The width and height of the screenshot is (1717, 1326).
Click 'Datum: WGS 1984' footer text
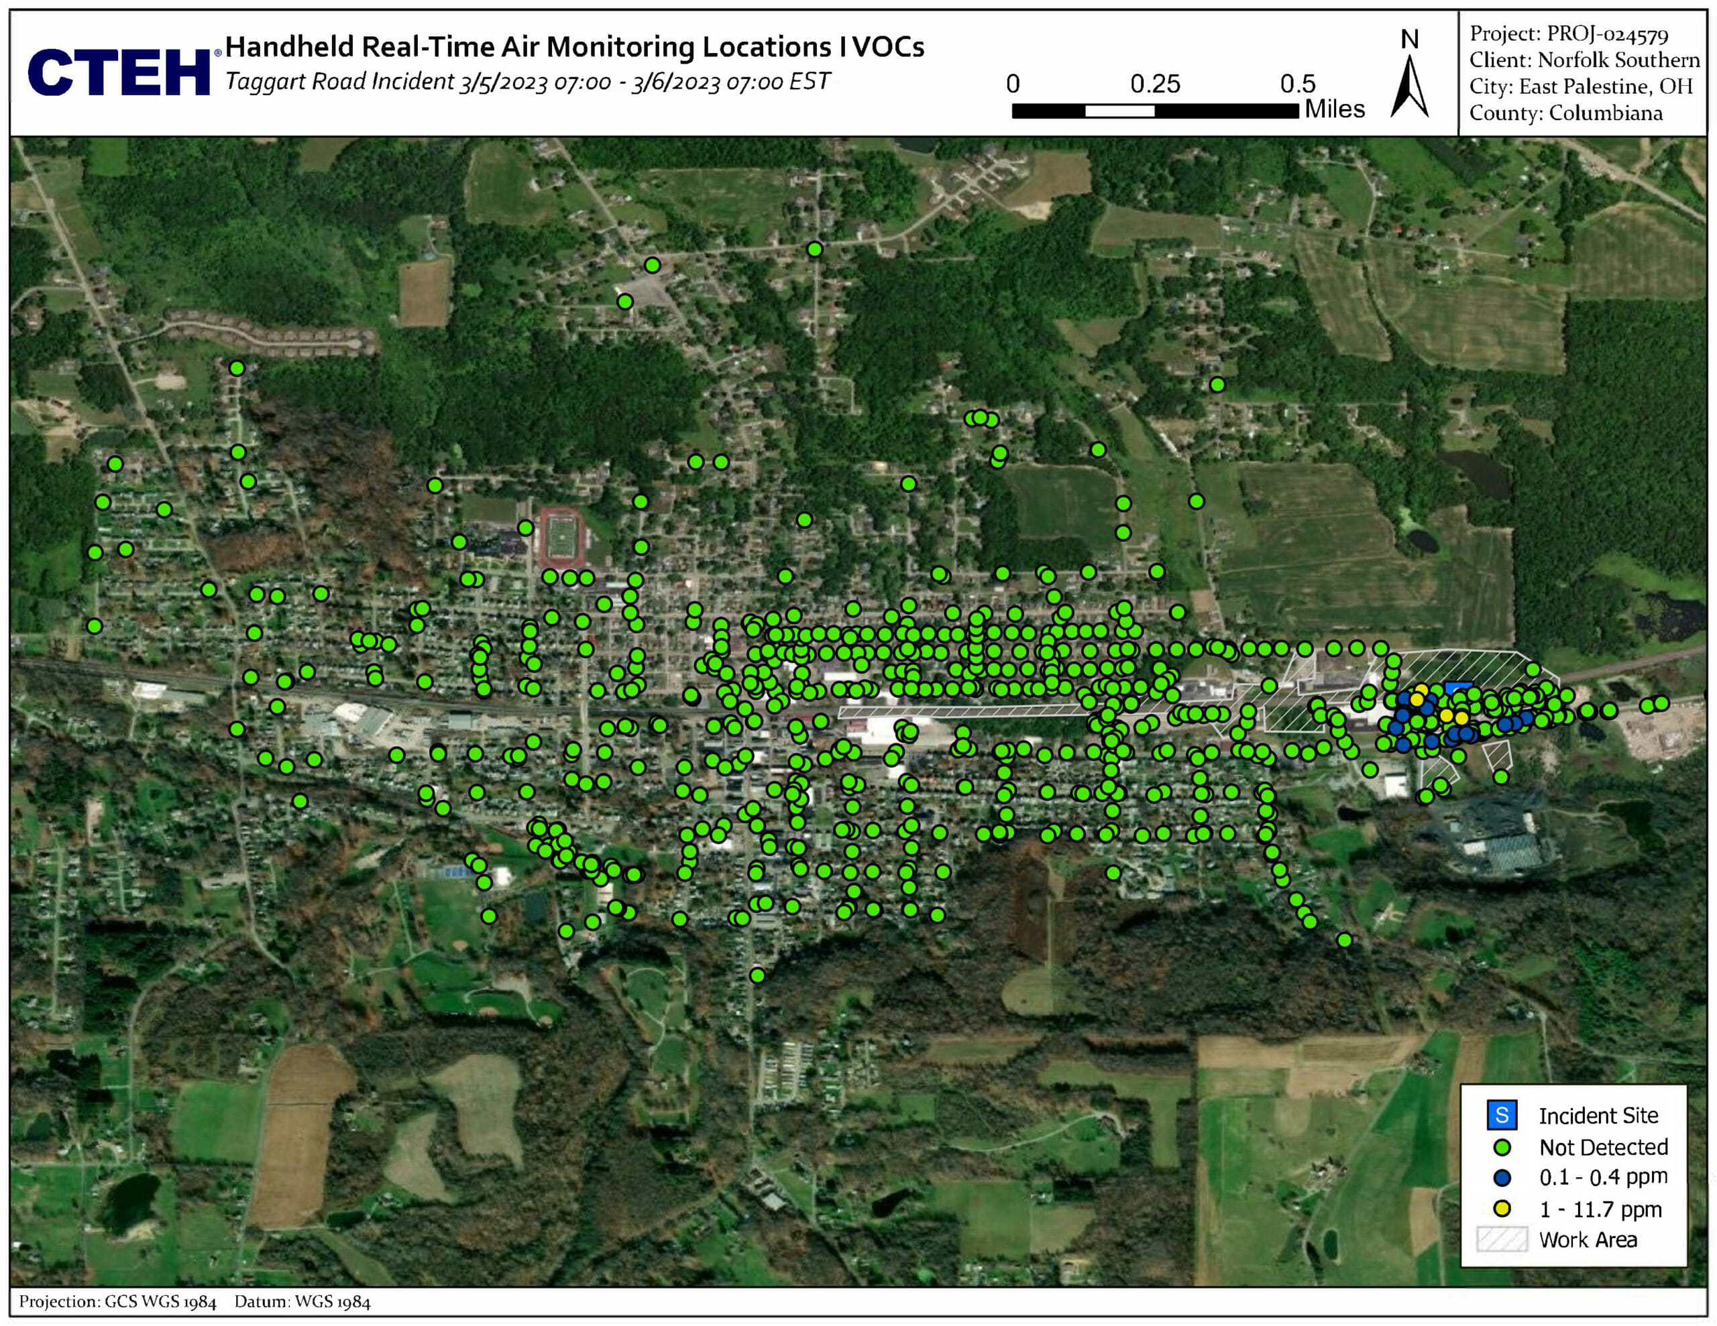tap(302, 1302)
